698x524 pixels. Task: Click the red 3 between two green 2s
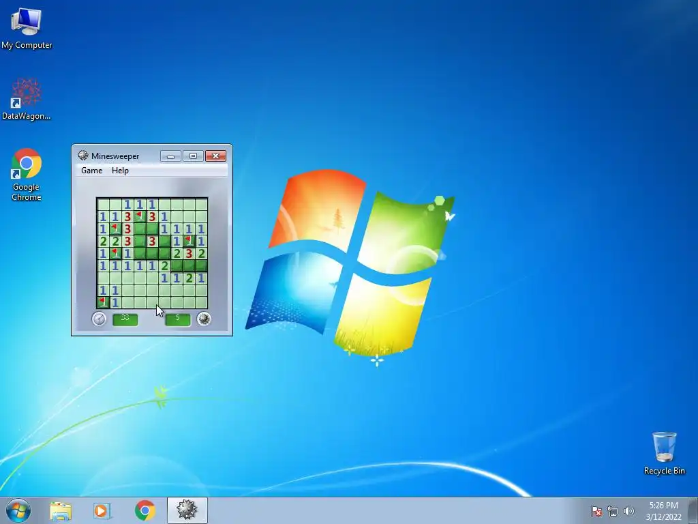pos(189,254)
